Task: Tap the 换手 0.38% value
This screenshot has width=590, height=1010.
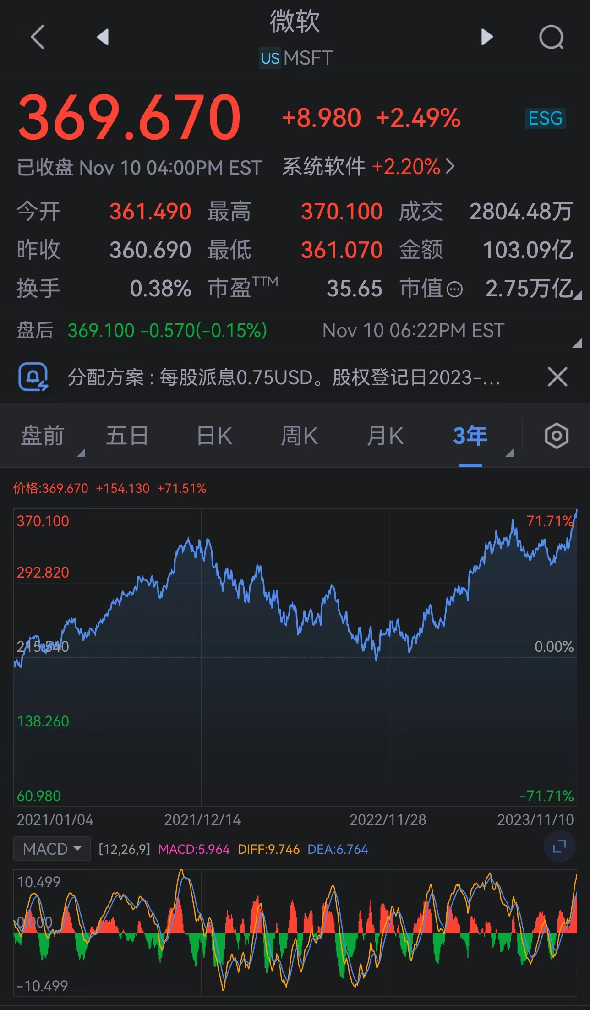Action: coord(160,289)
